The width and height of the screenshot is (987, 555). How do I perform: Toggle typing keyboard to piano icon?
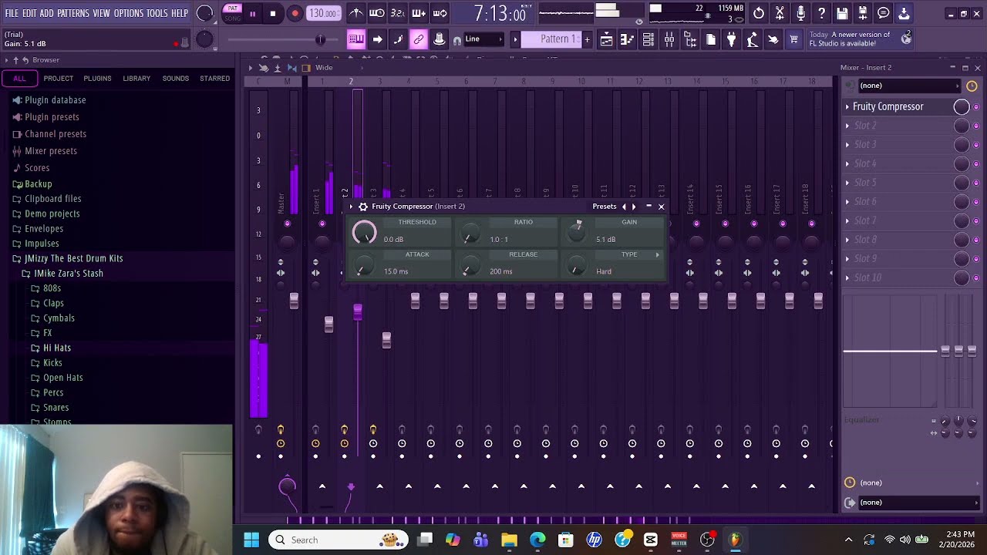[356, 39]
